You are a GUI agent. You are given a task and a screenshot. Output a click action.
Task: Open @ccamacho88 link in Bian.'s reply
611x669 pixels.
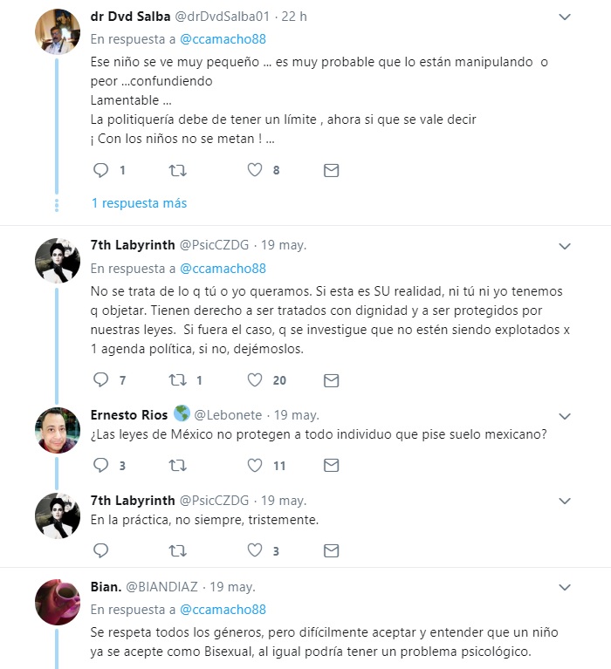[223, 610]
